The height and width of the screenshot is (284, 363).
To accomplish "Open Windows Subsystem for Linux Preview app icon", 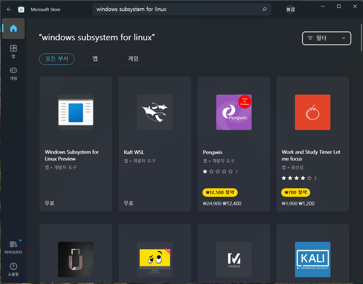I will point(76,112).
